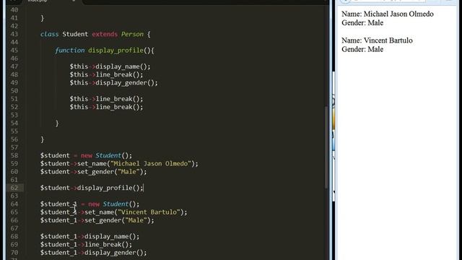
Task: Click the closing brace on line 56
Action: pyautogui.click(x=43, y=139)
